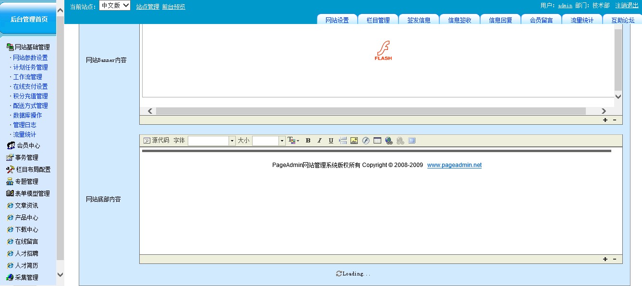Click the text color icon in toolbar
The image size is (642, 286).
pyautogui.click(x=292, y=141)
